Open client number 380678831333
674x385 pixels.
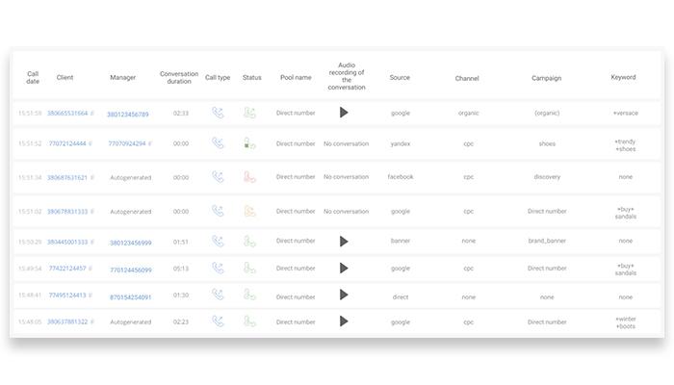pos(67,212)
